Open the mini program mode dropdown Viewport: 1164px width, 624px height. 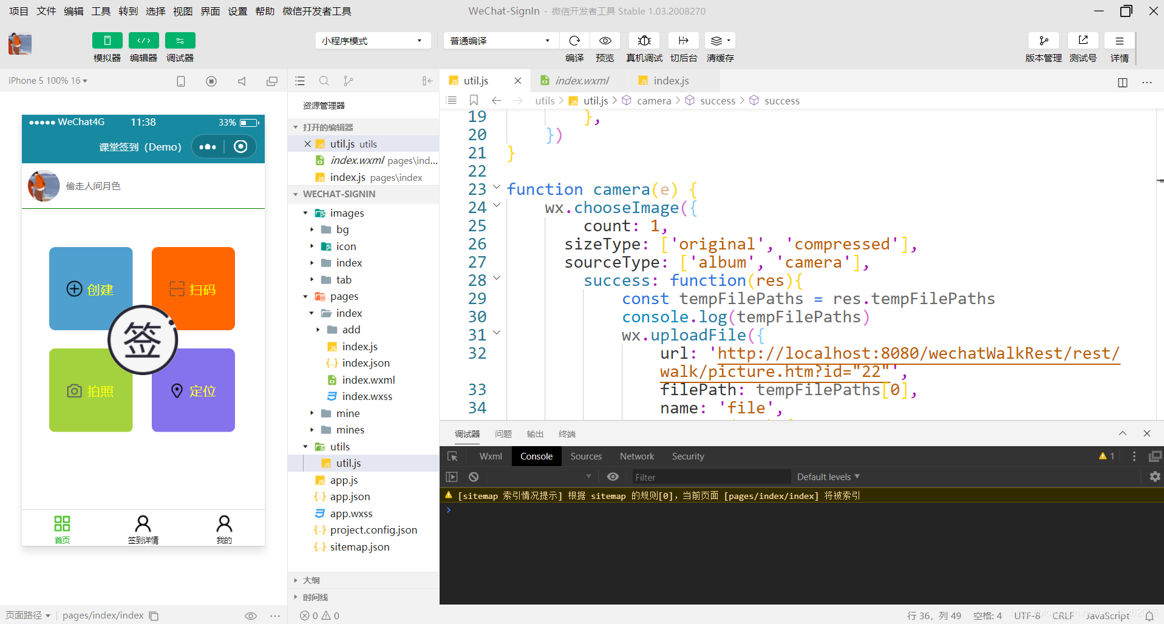(373, 41)
